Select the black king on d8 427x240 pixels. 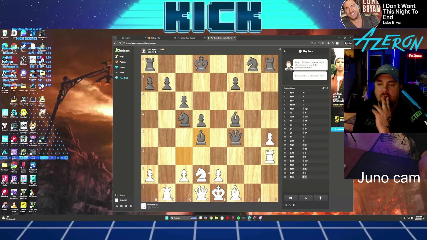201,63
